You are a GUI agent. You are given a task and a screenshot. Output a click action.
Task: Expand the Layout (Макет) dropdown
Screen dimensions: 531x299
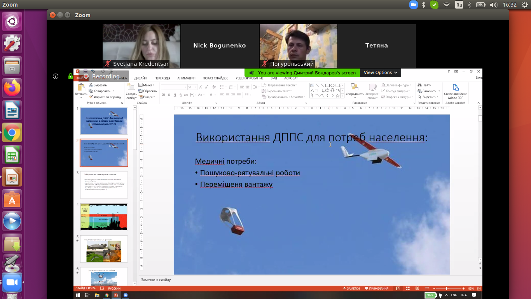tap(147, 85)
